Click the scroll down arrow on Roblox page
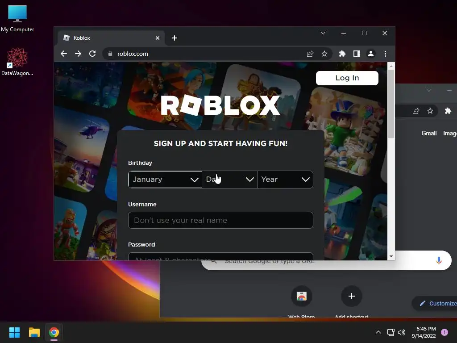This screenshot has width=457, height=343. (391, 256)
